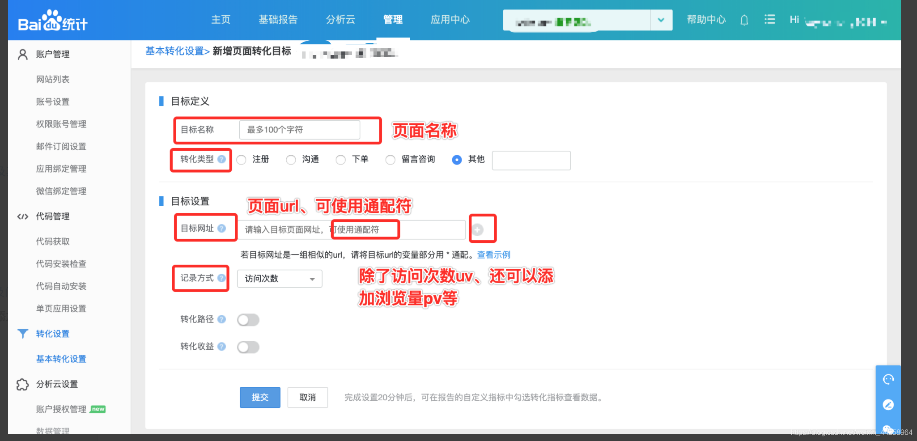This screenshot has height=441, width=917.
Task: Click the 转化设置 funnel icon
Action: [x=23, y=334]
